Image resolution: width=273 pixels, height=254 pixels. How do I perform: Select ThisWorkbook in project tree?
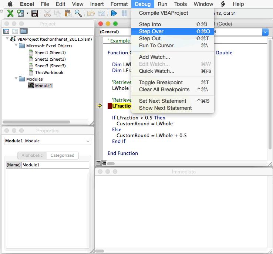(46, 72)
